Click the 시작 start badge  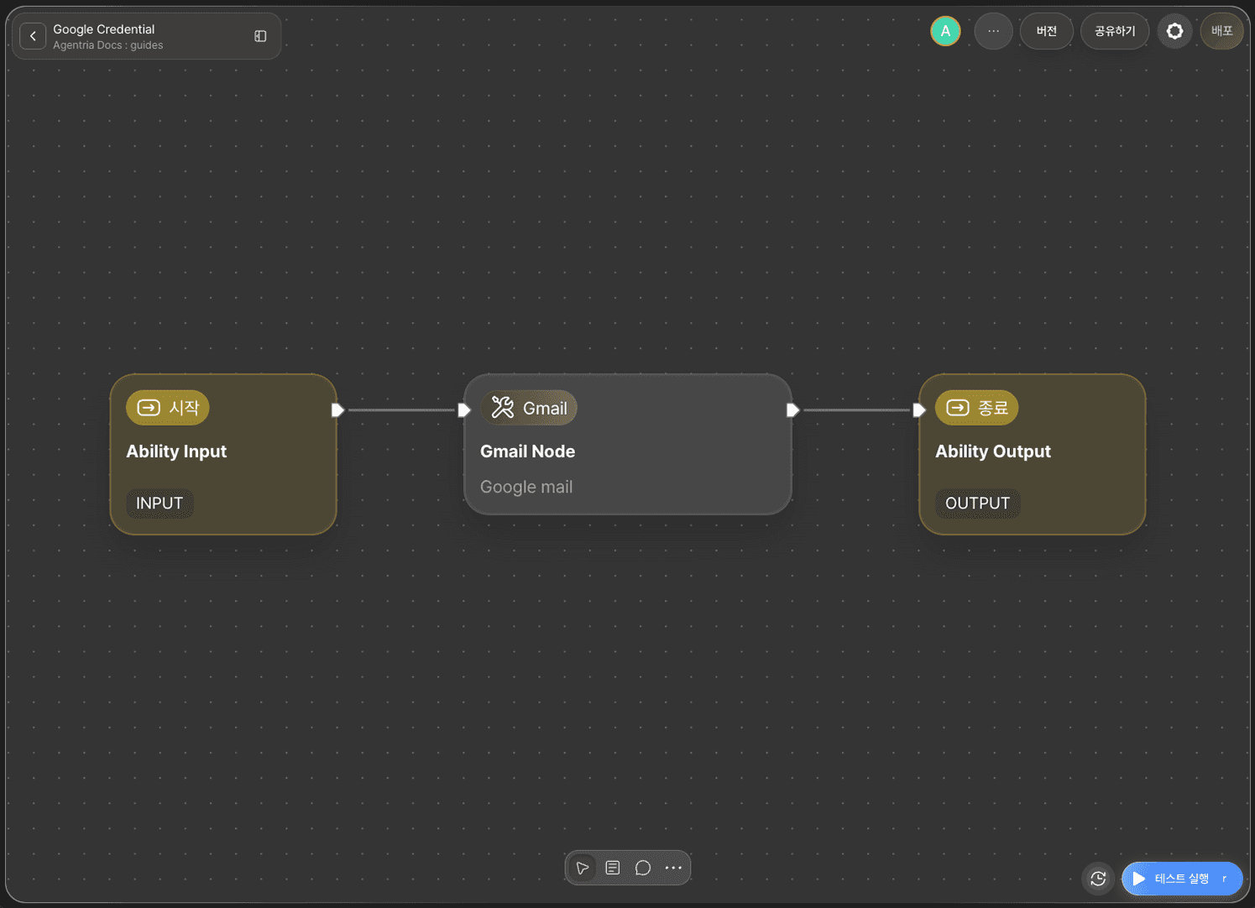pyautogui.click(x=168, y=408)
